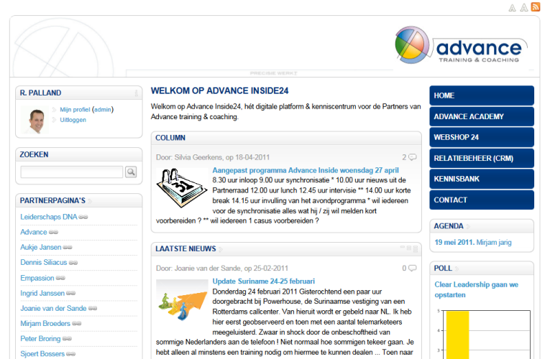Click collapse handle of R. PALLAND panel
Viewport: 550px width, 359px height.
point(137,93)
